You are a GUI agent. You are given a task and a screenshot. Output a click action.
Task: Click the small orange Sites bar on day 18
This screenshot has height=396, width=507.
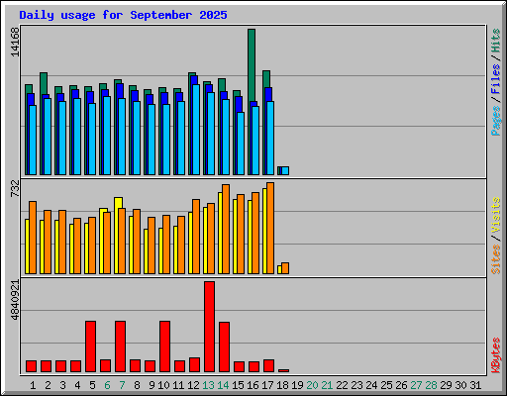tap(285, 268)
